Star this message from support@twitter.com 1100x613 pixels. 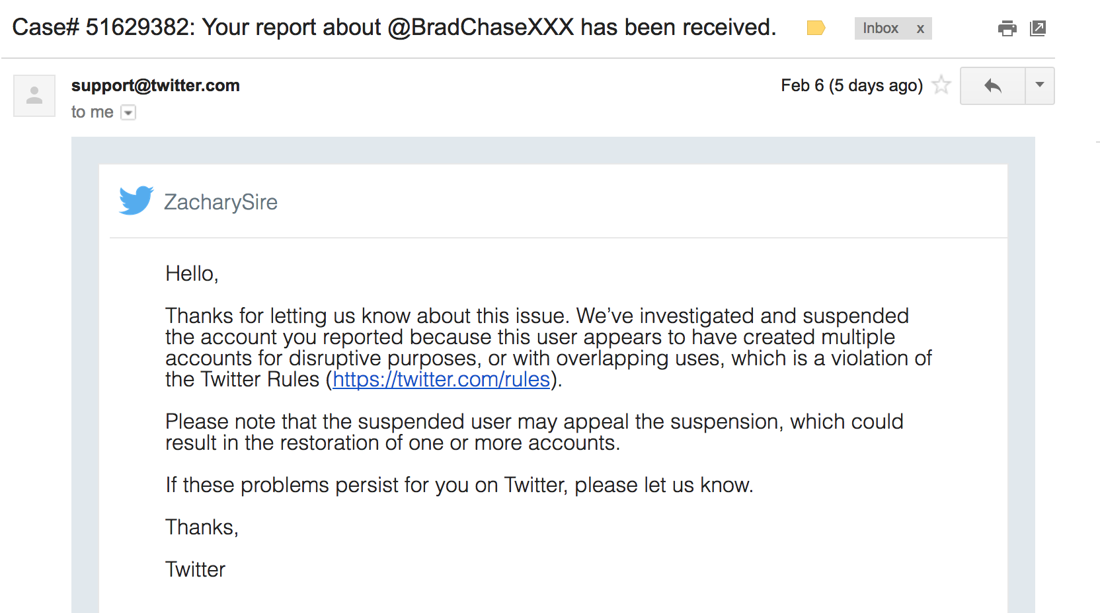941,85
